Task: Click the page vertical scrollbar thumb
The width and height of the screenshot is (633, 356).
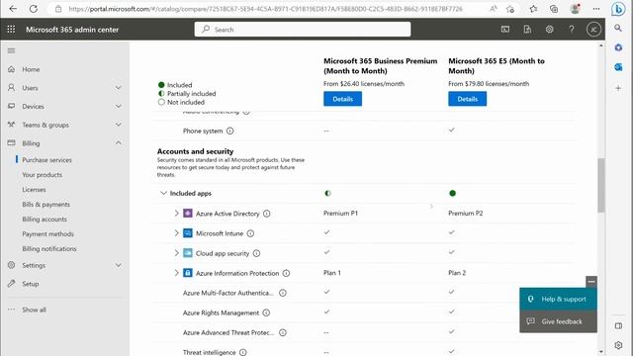Action: (x=601, y=185)
